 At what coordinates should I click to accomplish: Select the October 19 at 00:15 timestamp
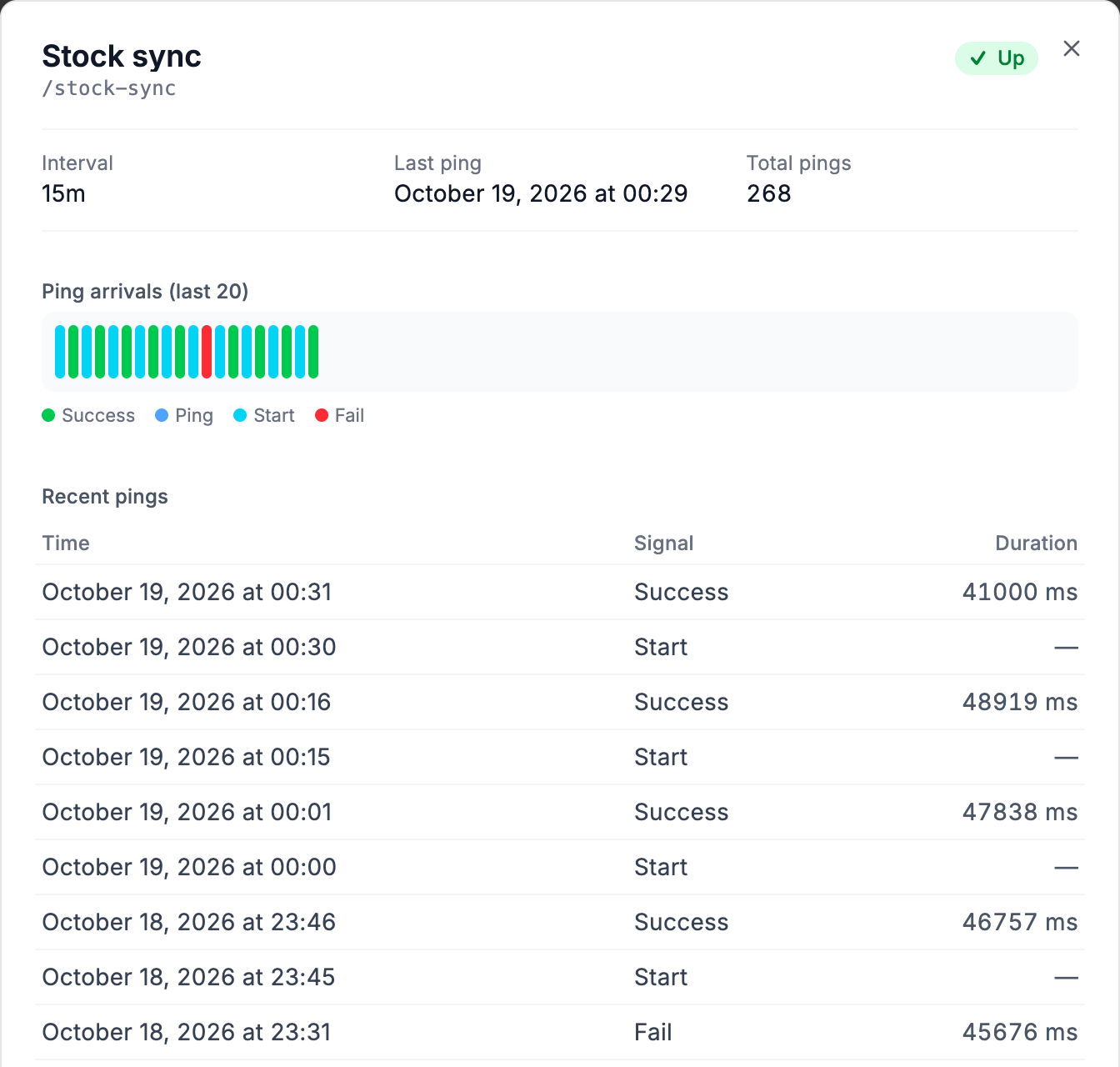pos(187,757)
